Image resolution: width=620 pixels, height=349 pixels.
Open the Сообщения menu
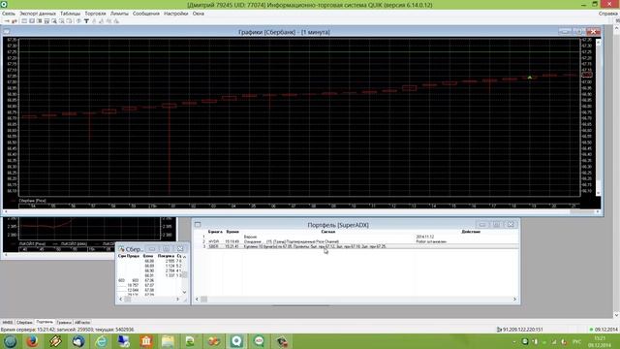click(x=146, y=14)
